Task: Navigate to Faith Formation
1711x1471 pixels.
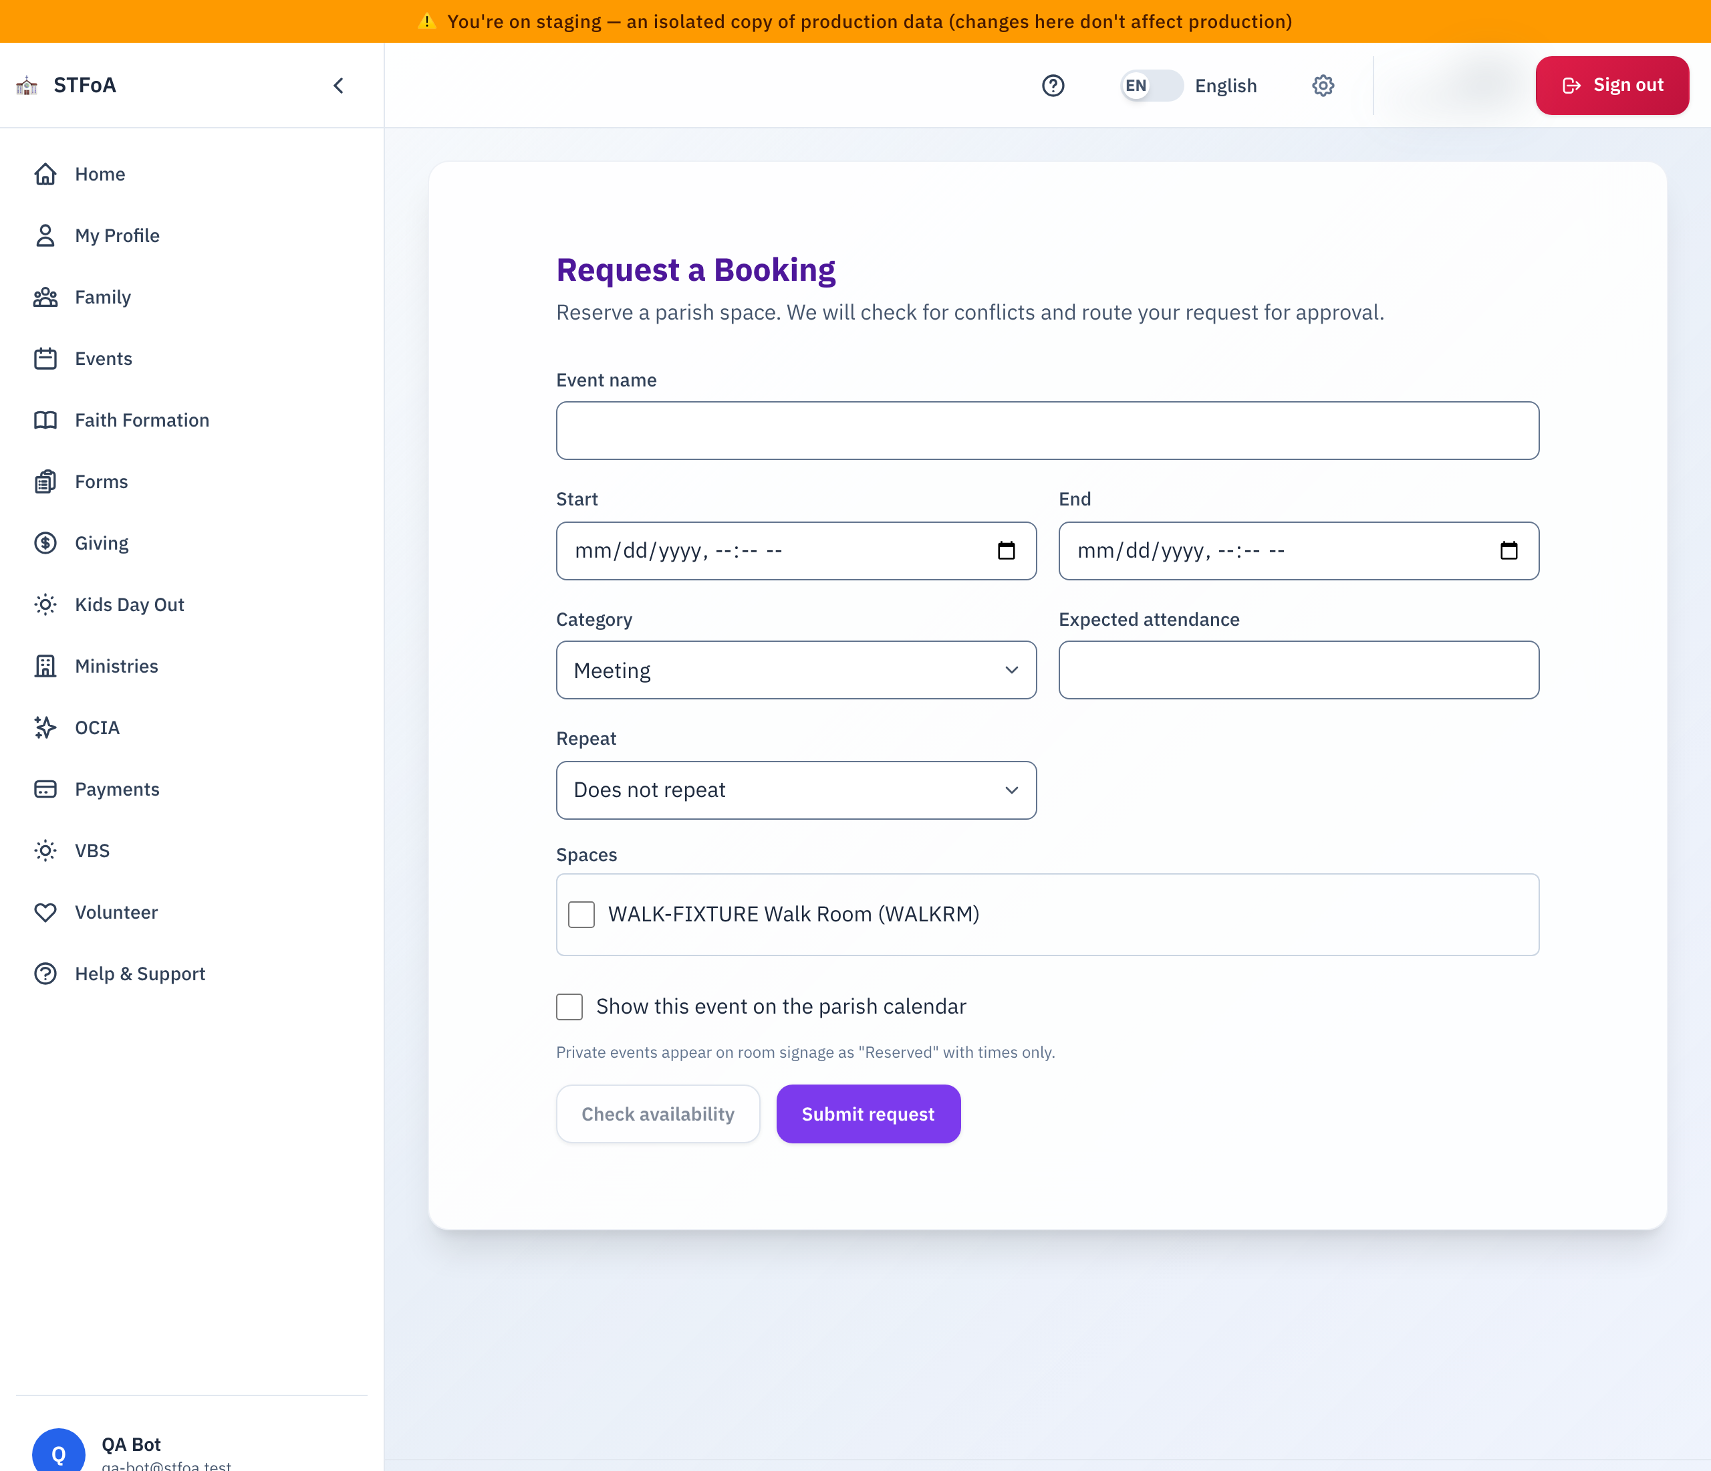Action: tap(192, 421)
